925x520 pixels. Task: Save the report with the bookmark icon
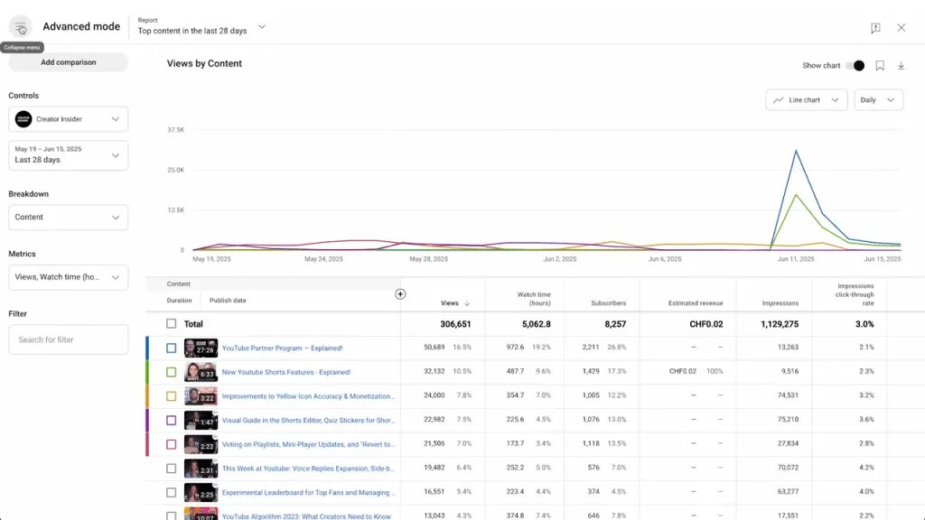(x=880, y=65)
